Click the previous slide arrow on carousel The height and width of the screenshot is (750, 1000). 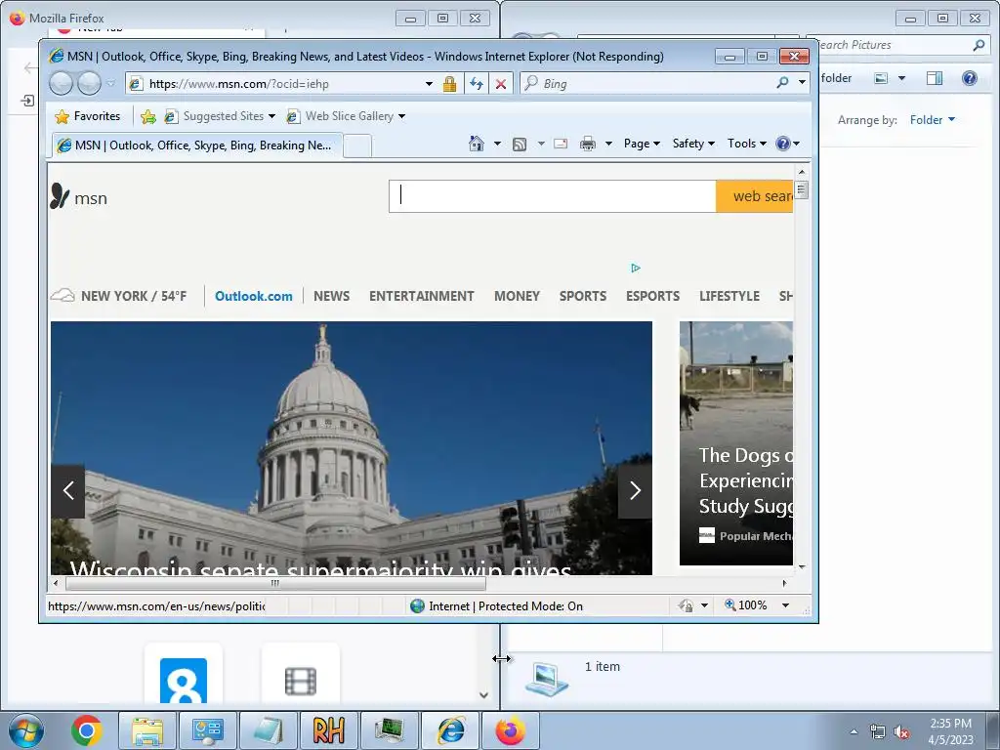(x=68, y=490)
